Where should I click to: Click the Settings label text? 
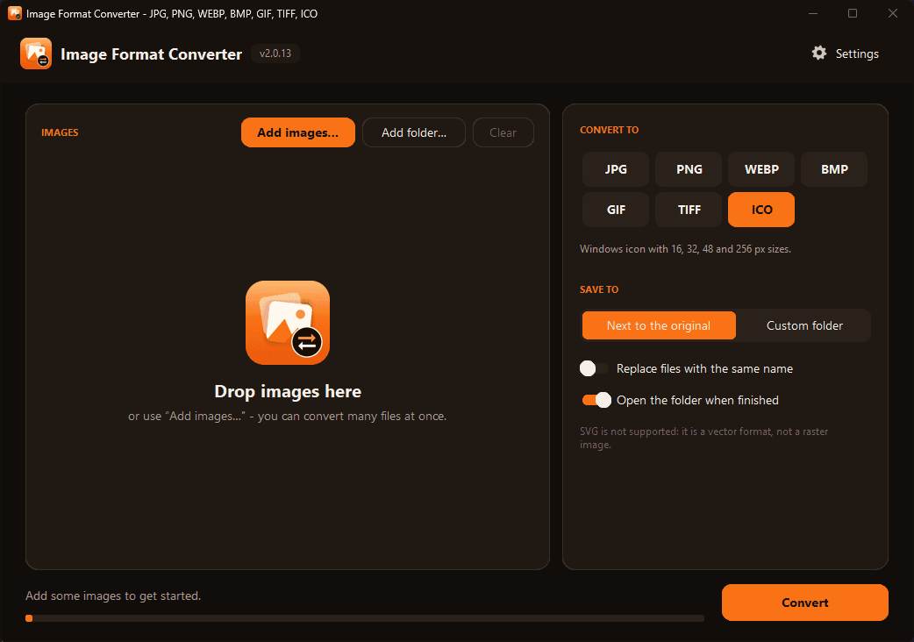point(857,53)
